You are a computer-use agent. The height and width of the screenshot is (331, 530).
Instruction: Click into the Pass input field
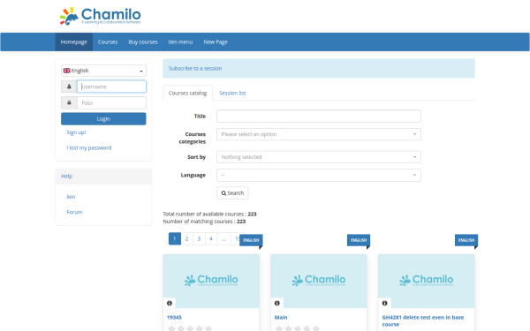pyautogui.click(x=111, y=102)
